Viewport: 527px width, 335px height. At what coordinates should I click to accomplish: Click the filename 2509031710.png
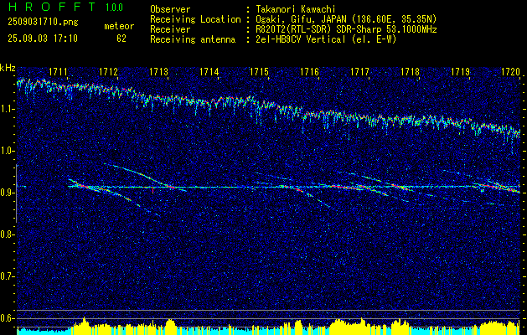(x=43, y=23)
